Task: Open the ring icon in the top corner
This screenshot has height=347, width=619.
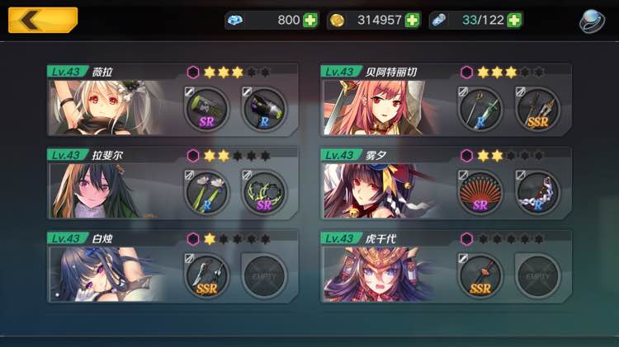Action: point(592,21)
